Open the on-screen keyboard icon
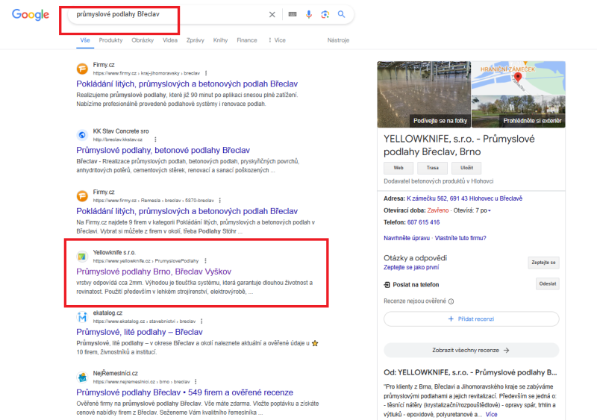Image resolution: width=597 pixels, height=420 pixels. 293,14
